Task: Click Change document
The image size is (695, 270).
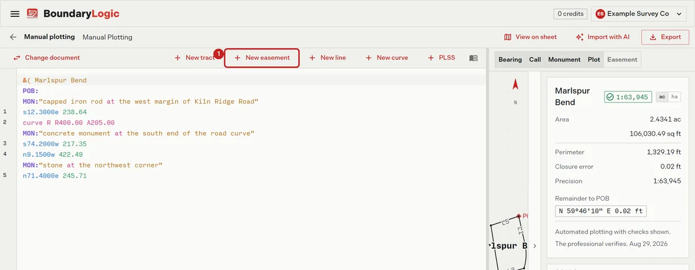Action: click(47, 58)
